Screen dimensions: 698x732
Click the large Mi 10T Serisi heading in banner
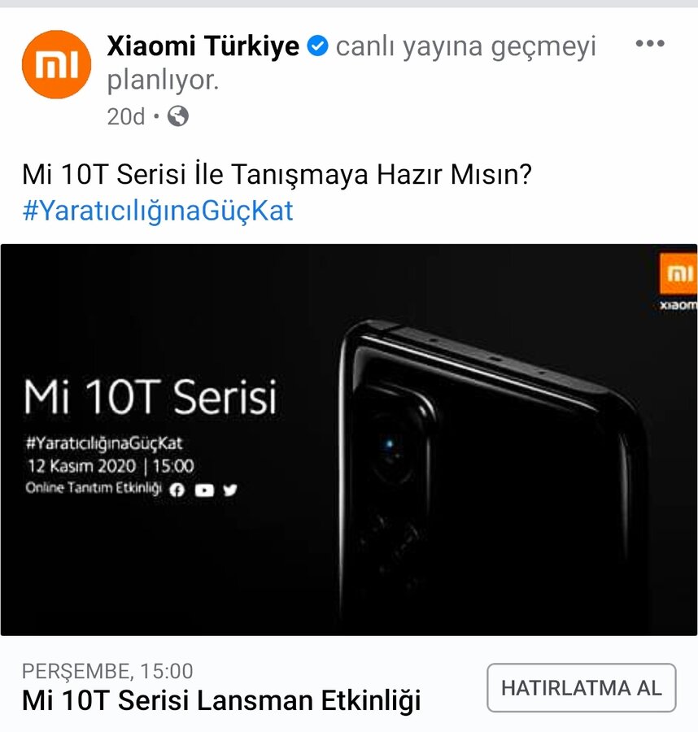[151, 397]
